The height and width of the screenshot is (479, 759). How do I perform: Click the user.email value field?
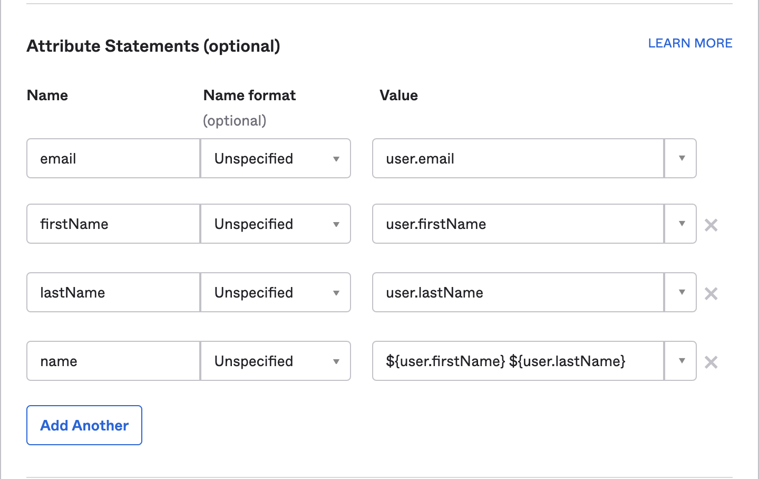[518, 159]
